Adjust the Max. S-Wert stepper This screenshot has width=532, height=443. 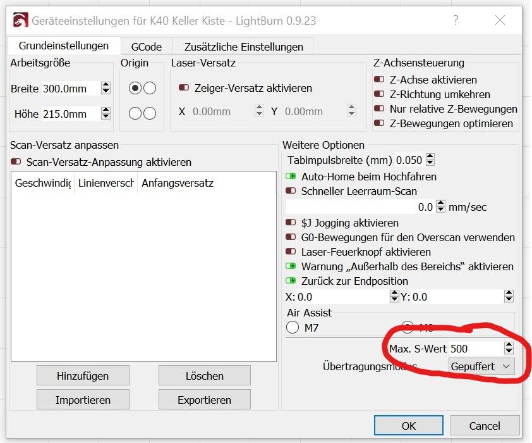tap(509, 348)
